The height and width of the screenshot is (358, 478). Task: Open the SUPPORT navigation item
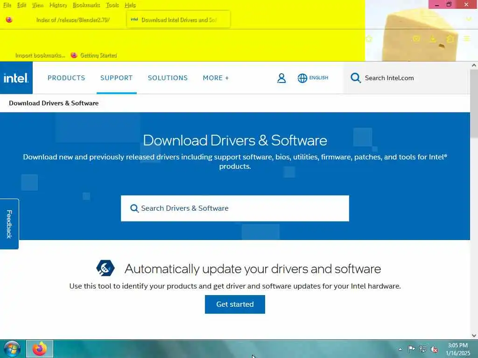116,78
